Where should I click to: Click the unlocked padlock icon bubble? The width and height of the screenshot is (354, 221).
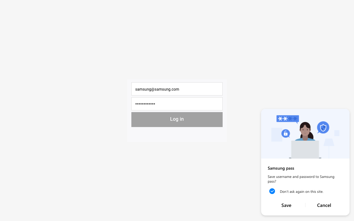[x=286, y=133]
